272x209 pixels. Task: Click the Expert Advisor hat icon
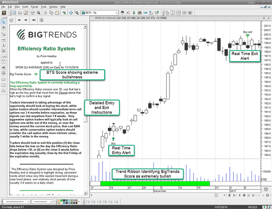[x=122, y=13]
